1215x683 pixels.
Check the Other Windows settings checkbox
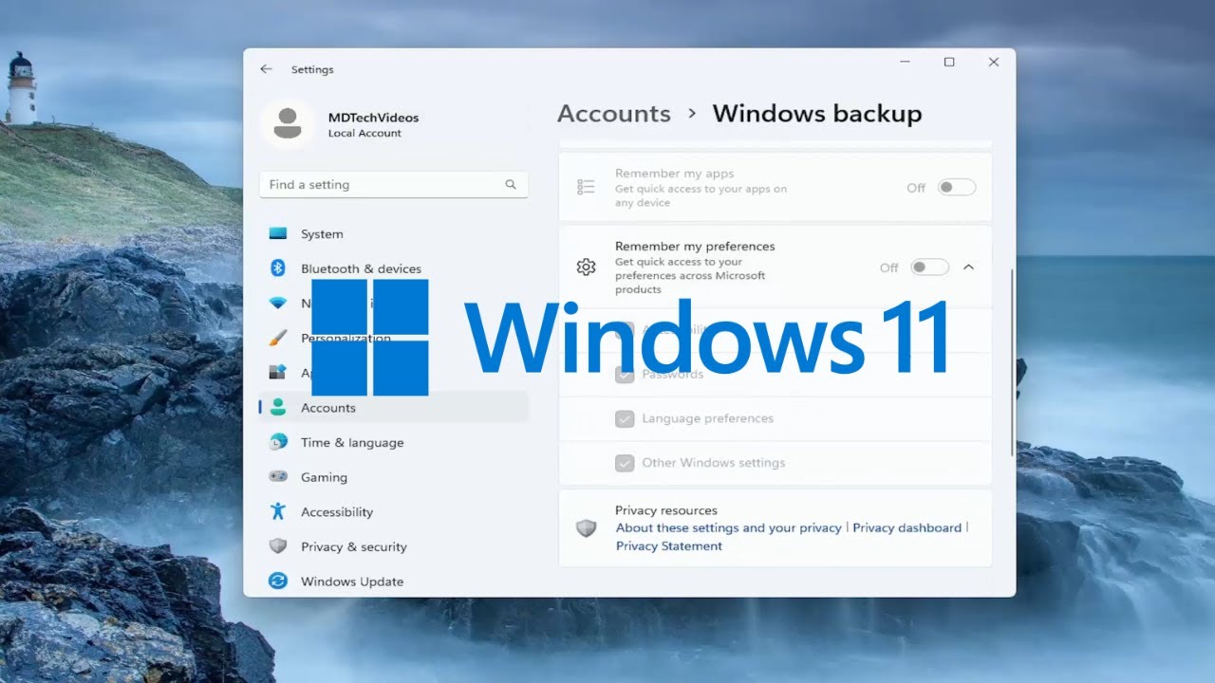coord(625,463)
